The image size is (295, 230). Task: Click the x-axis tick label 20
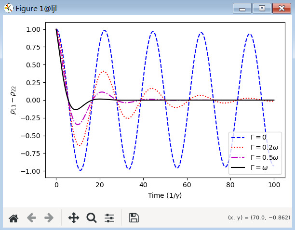point(100,185)
